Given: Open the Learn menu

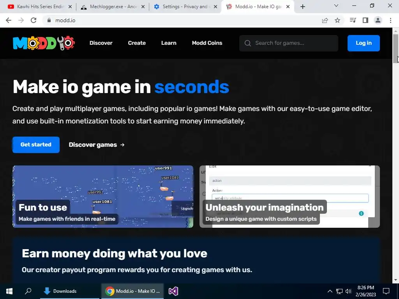Looking at the screenshot, I should [169, 43].
